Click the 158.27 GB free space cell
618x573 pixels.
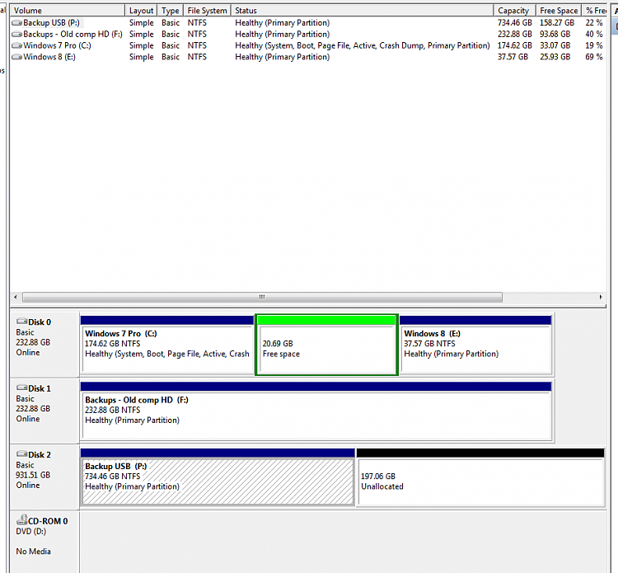click(x=557, y=23)
